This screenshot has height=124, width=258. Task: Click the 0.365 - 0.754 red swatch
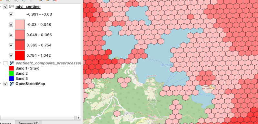20,45
